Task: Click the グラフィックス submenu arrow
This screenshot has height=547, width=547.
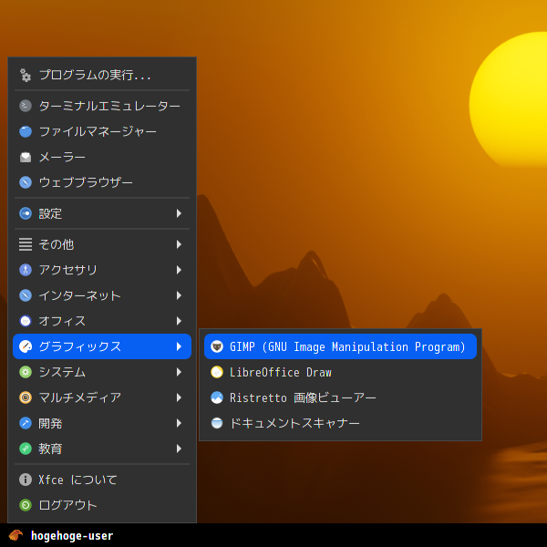Action: point(179,346)
